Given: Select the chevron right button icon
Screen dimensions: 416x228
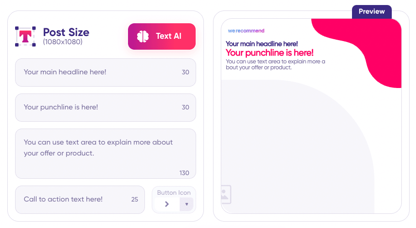Looking at the screenshot, I should click(167, 204).
